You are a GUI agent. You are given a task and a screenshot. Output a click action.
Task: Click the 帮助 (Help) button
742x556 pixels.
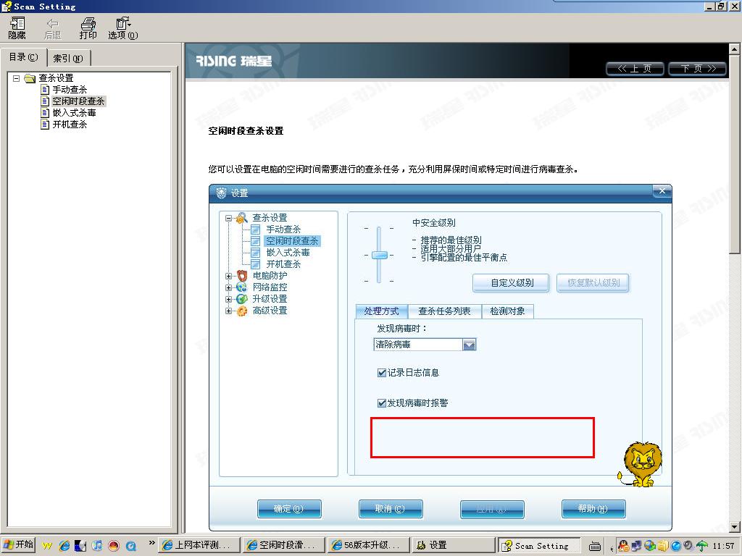pos(593,509)
